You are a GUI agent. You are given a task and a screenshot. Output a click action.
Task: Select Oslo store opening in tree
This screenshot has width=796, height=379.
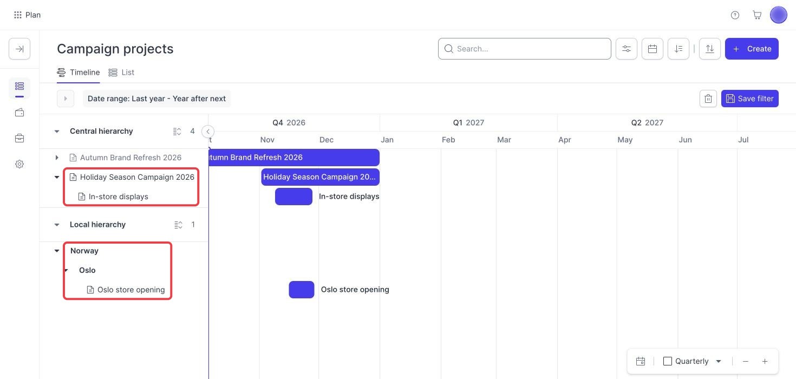coord(131,290)
